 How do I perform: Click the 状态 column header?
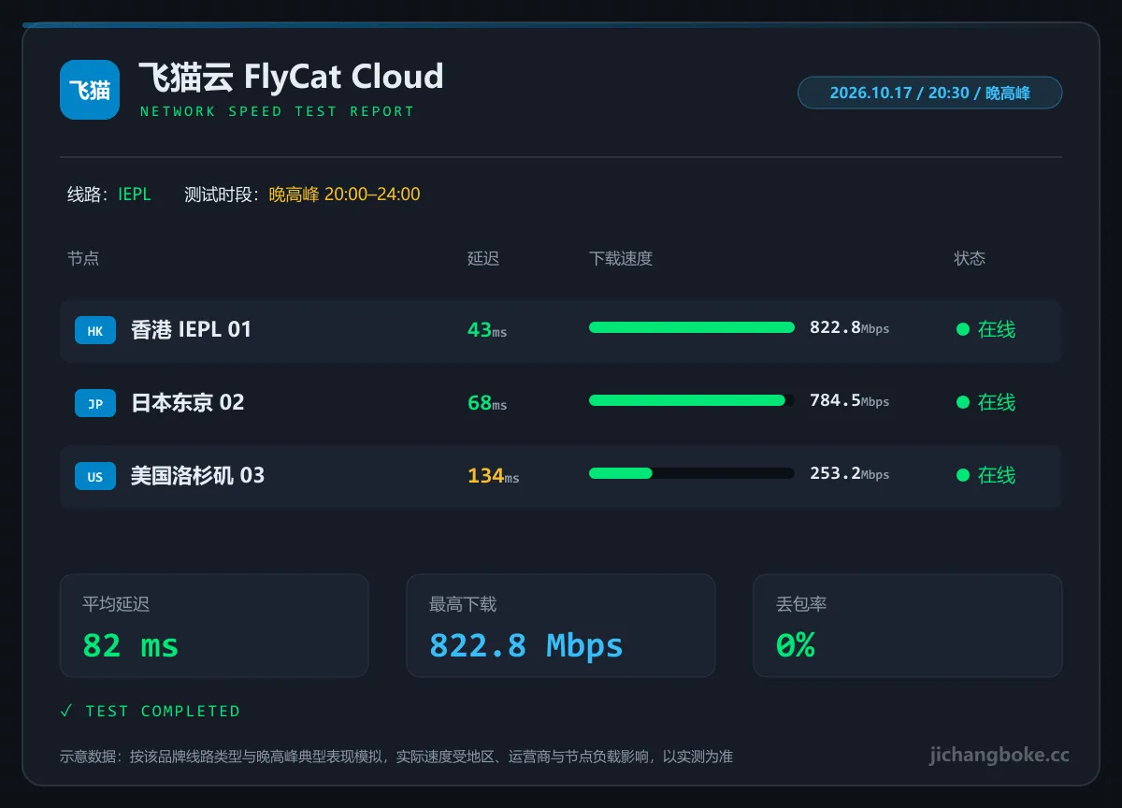tap(970, 258)
